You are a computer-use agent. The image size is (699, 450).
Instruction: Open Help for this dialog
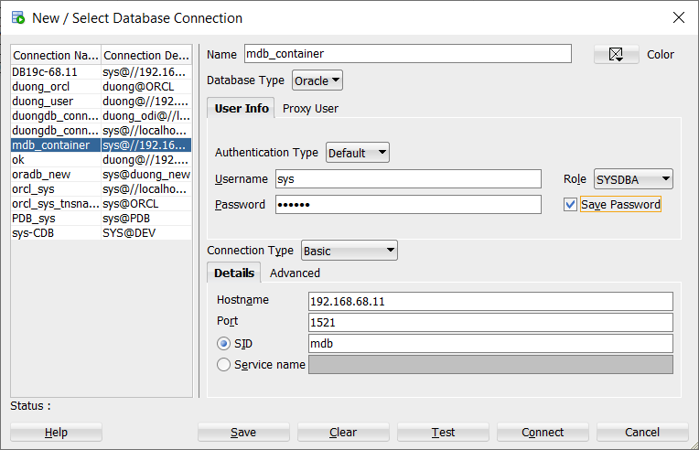[56, 433]
